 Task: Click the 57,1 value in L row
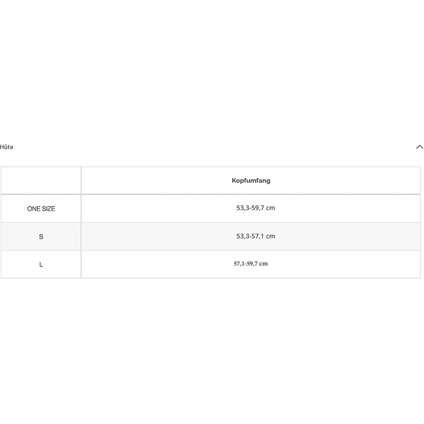point(239,263)
